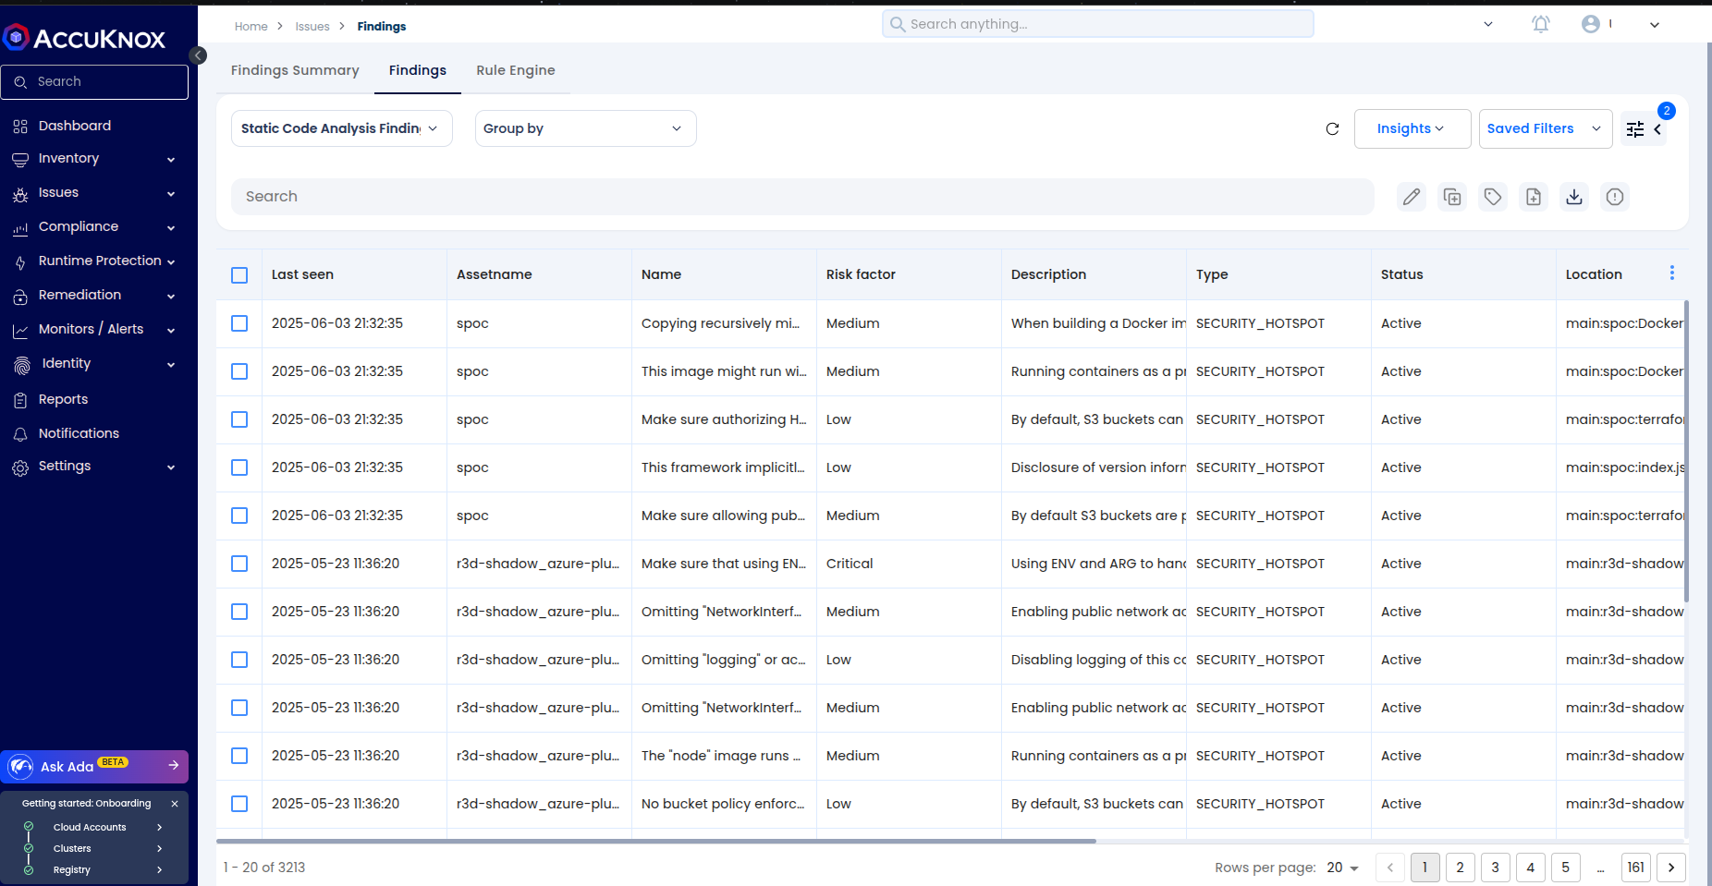Viewport: 1712px width, 886px height.
Task: Open Dashboard in the sidebar
Action: [x=74, y=126]
